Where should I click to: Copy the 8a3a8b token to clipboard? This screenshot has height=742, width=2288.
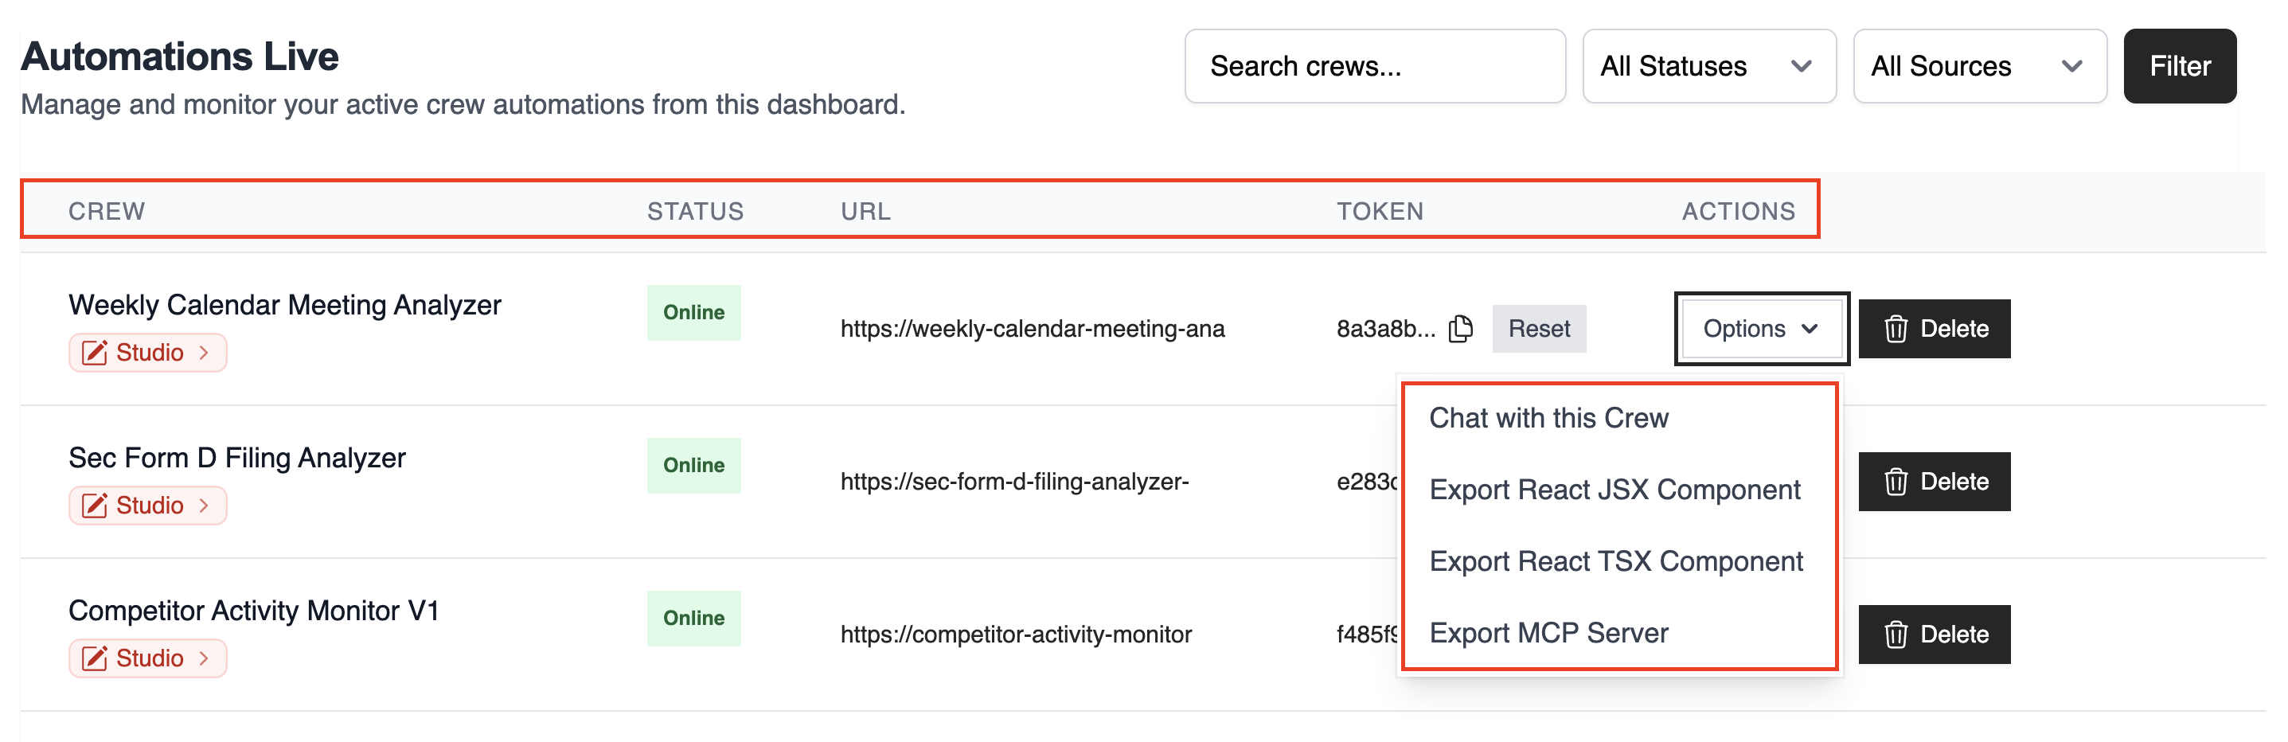pyautogui.click(x=1460, y=329)
